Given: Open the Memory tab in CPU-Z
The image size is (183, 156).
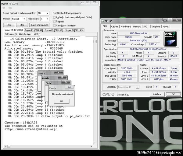Looking at the screenshot, I should [x=137, y=27].
